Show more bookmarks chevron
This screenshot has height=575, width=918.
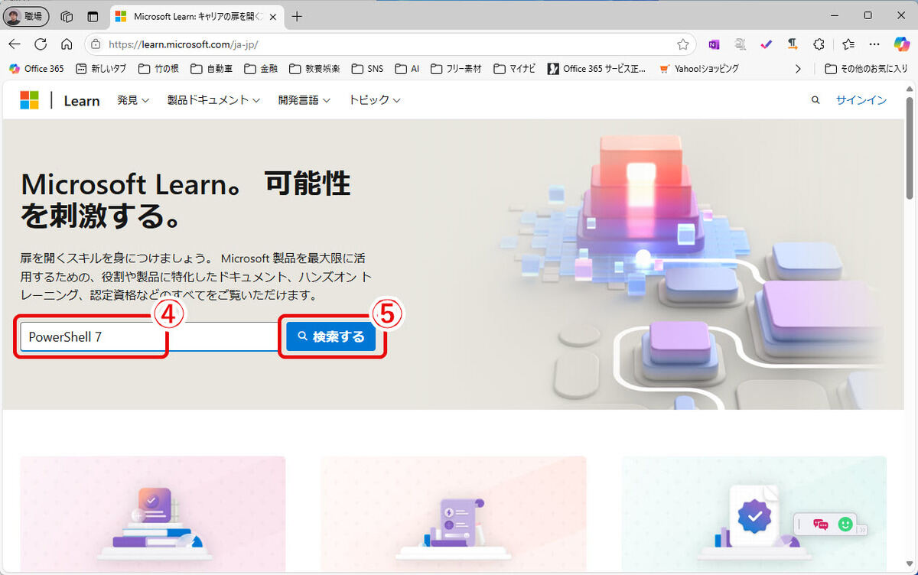coord(799,69)
